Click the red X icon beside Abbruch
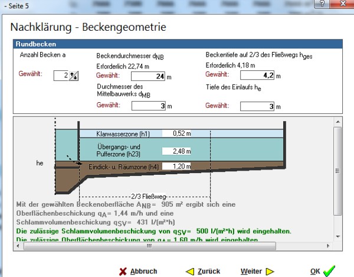 (x=123, y=271)
